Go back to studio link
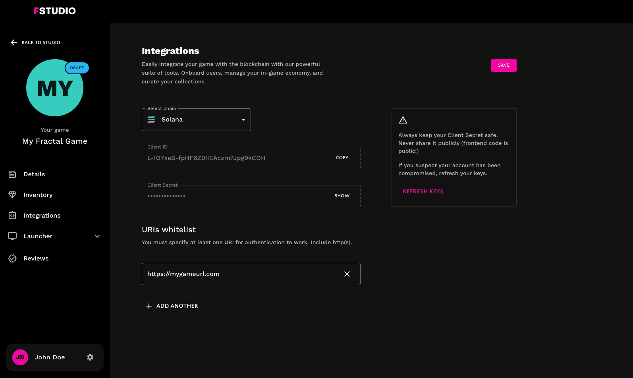 point(41,42)
